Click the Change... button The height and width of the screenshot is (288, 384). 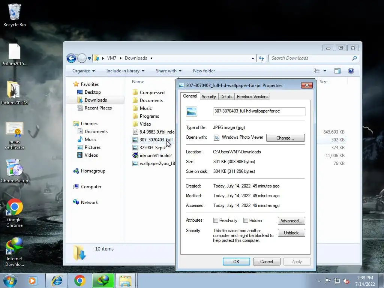click(x=285, y=138)
